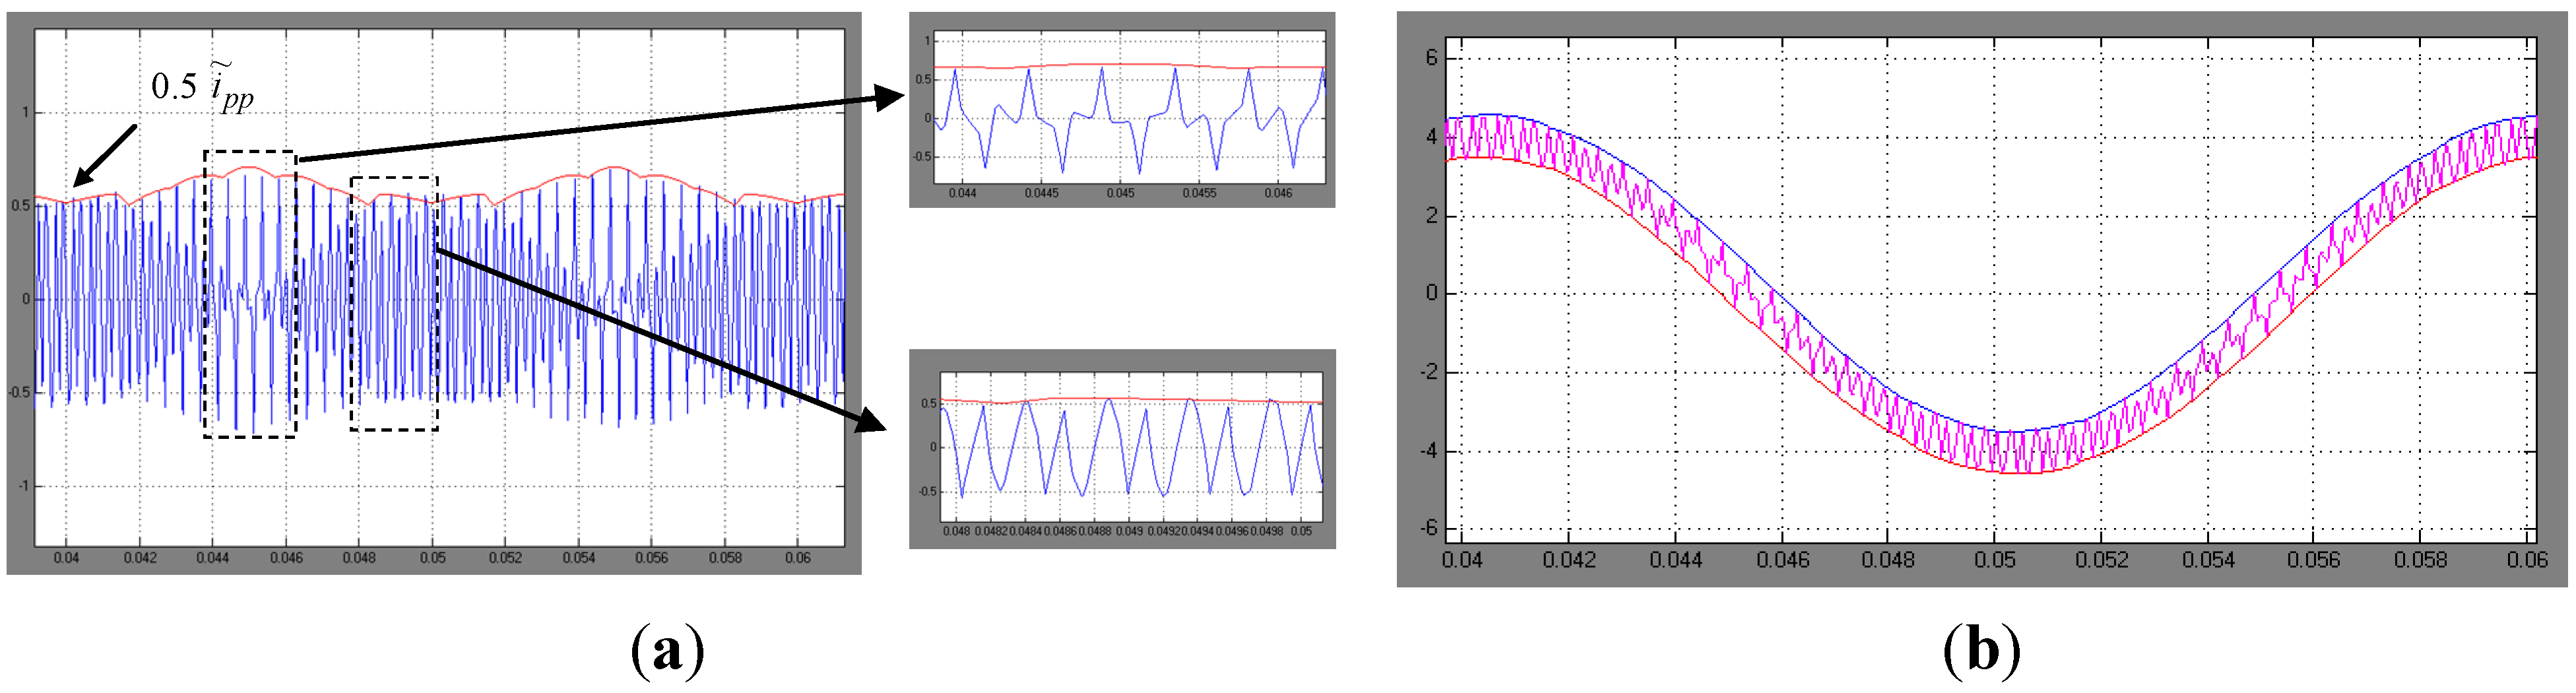Select the upper zoomed inset plot
Screen dimensions: 2576x693
[x=1122, y=110]
